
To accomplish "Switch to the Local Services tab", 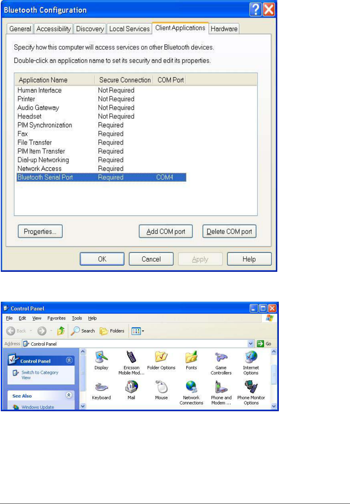I will pyautogui.click(x=129, y=29).
